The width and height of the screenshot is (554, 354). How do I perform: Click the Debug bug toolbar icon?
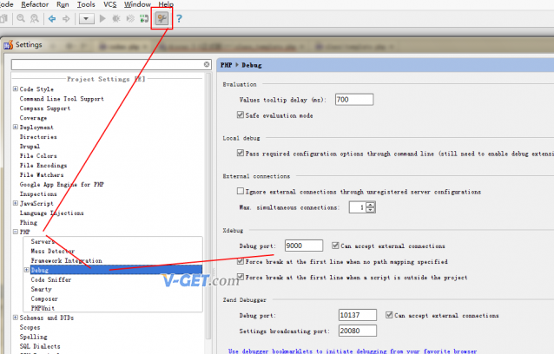115,18
